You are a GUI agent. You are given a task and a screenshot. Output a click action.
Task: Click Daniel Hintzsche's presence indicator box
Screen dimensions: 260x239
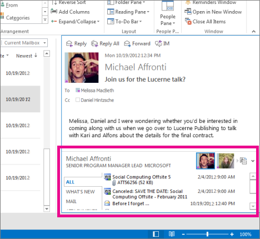78,100
